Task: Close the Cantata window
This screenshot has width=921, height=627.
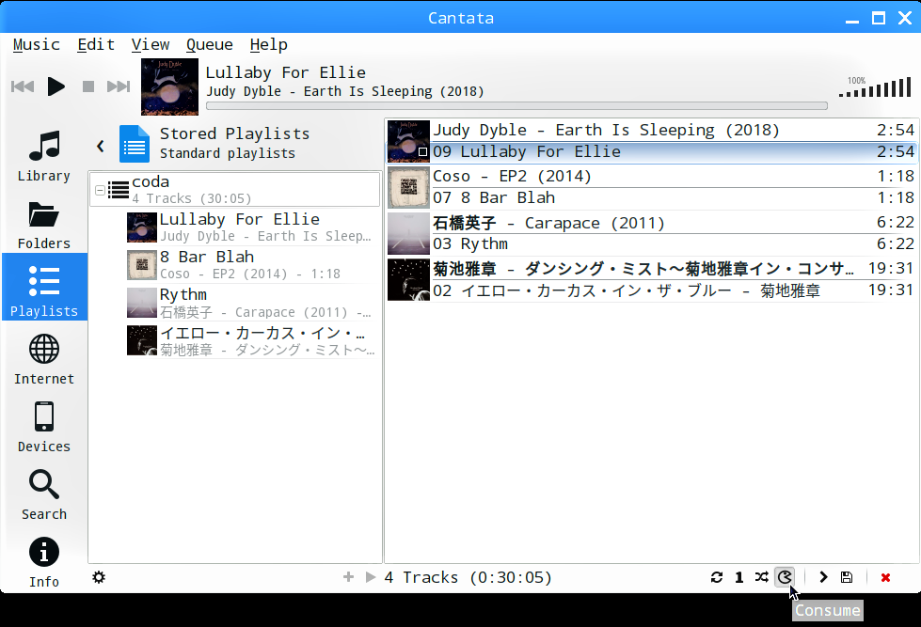Action: pos(905,18)
